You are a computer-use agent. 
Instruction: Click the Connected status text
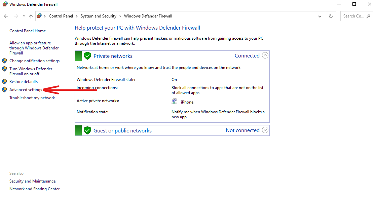(x=247, y=56)
